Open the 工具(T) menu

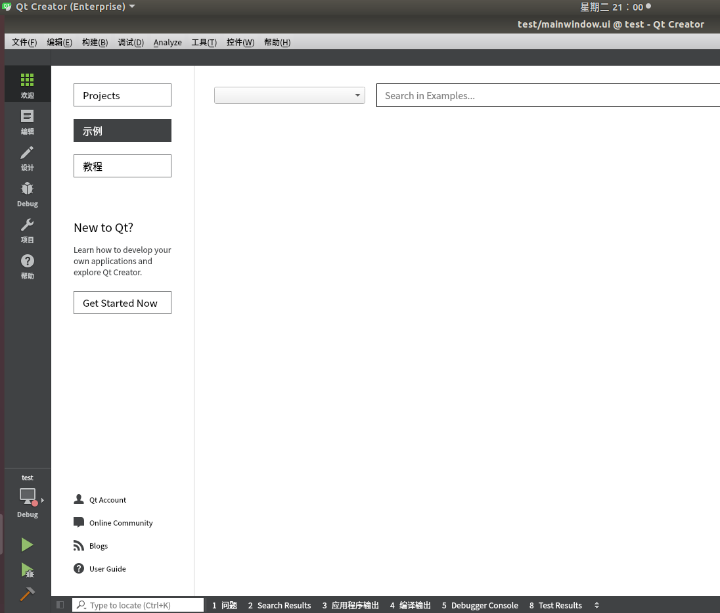[x=204, y=42]
